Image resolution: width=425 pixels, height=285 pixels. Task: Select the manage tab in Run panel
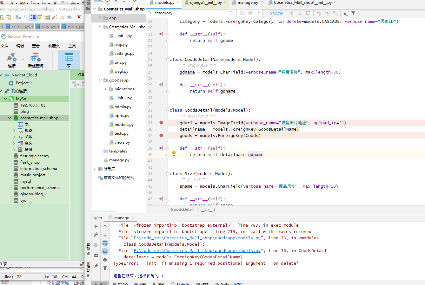click(x=121, y=218)
